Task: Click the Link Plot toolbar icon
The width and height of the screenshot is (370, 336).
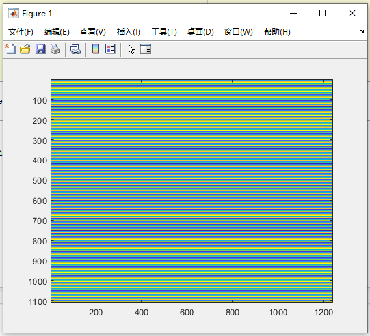Action: [x=75, y=49]
